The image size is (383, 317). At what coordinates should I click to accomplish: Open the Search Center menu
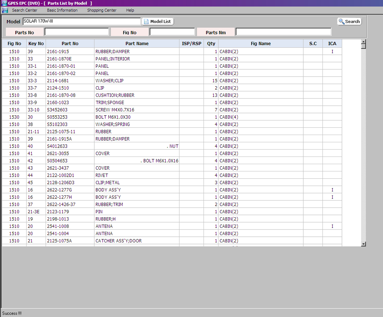point(24,10)
